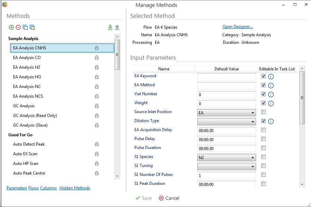The image size is (311, 207).
Task: Select EA Analysis CO method in list
Action: click(x=27, y=58)
